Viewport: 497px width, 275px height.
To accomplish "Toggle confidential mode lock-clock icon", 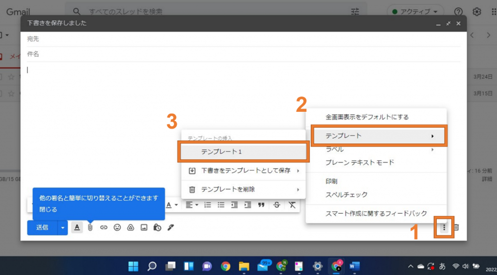I will pos(157,227).
